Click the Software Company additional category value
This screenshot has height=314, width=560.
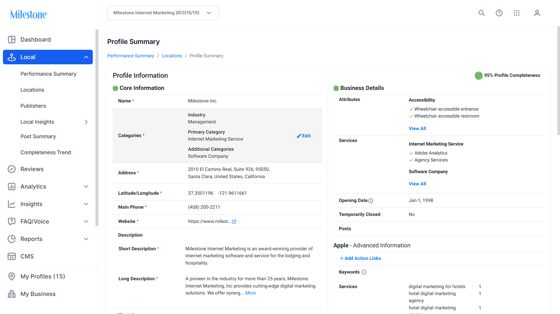tap(208, 156)
